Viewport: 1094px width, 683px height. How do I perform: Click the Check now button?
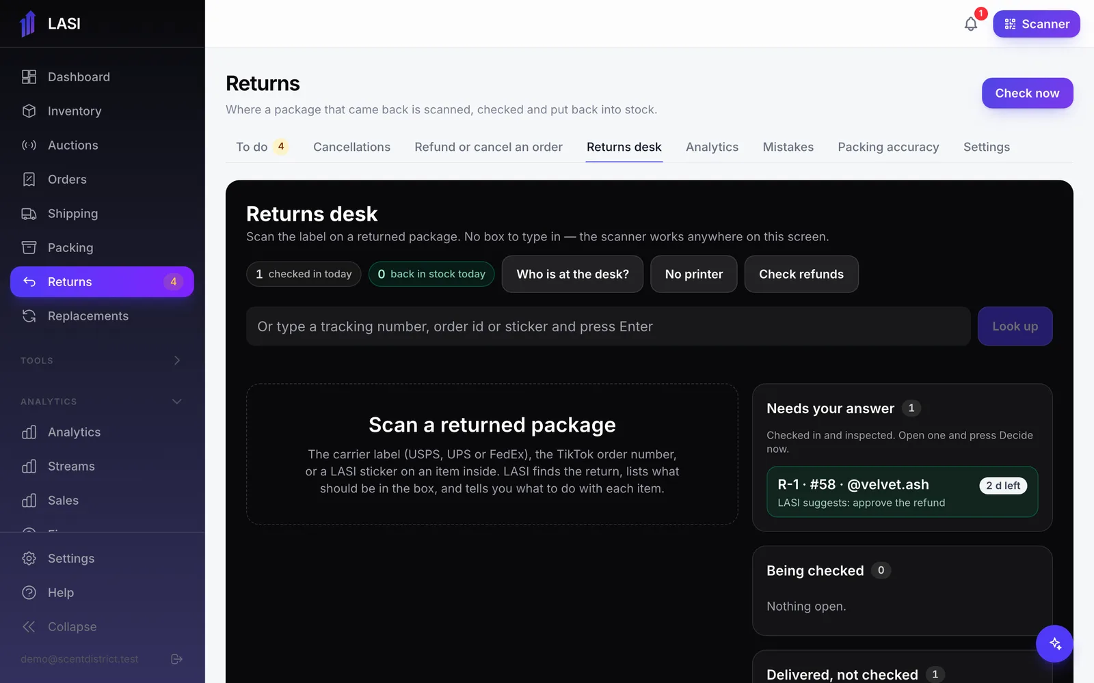(1027, 93)
